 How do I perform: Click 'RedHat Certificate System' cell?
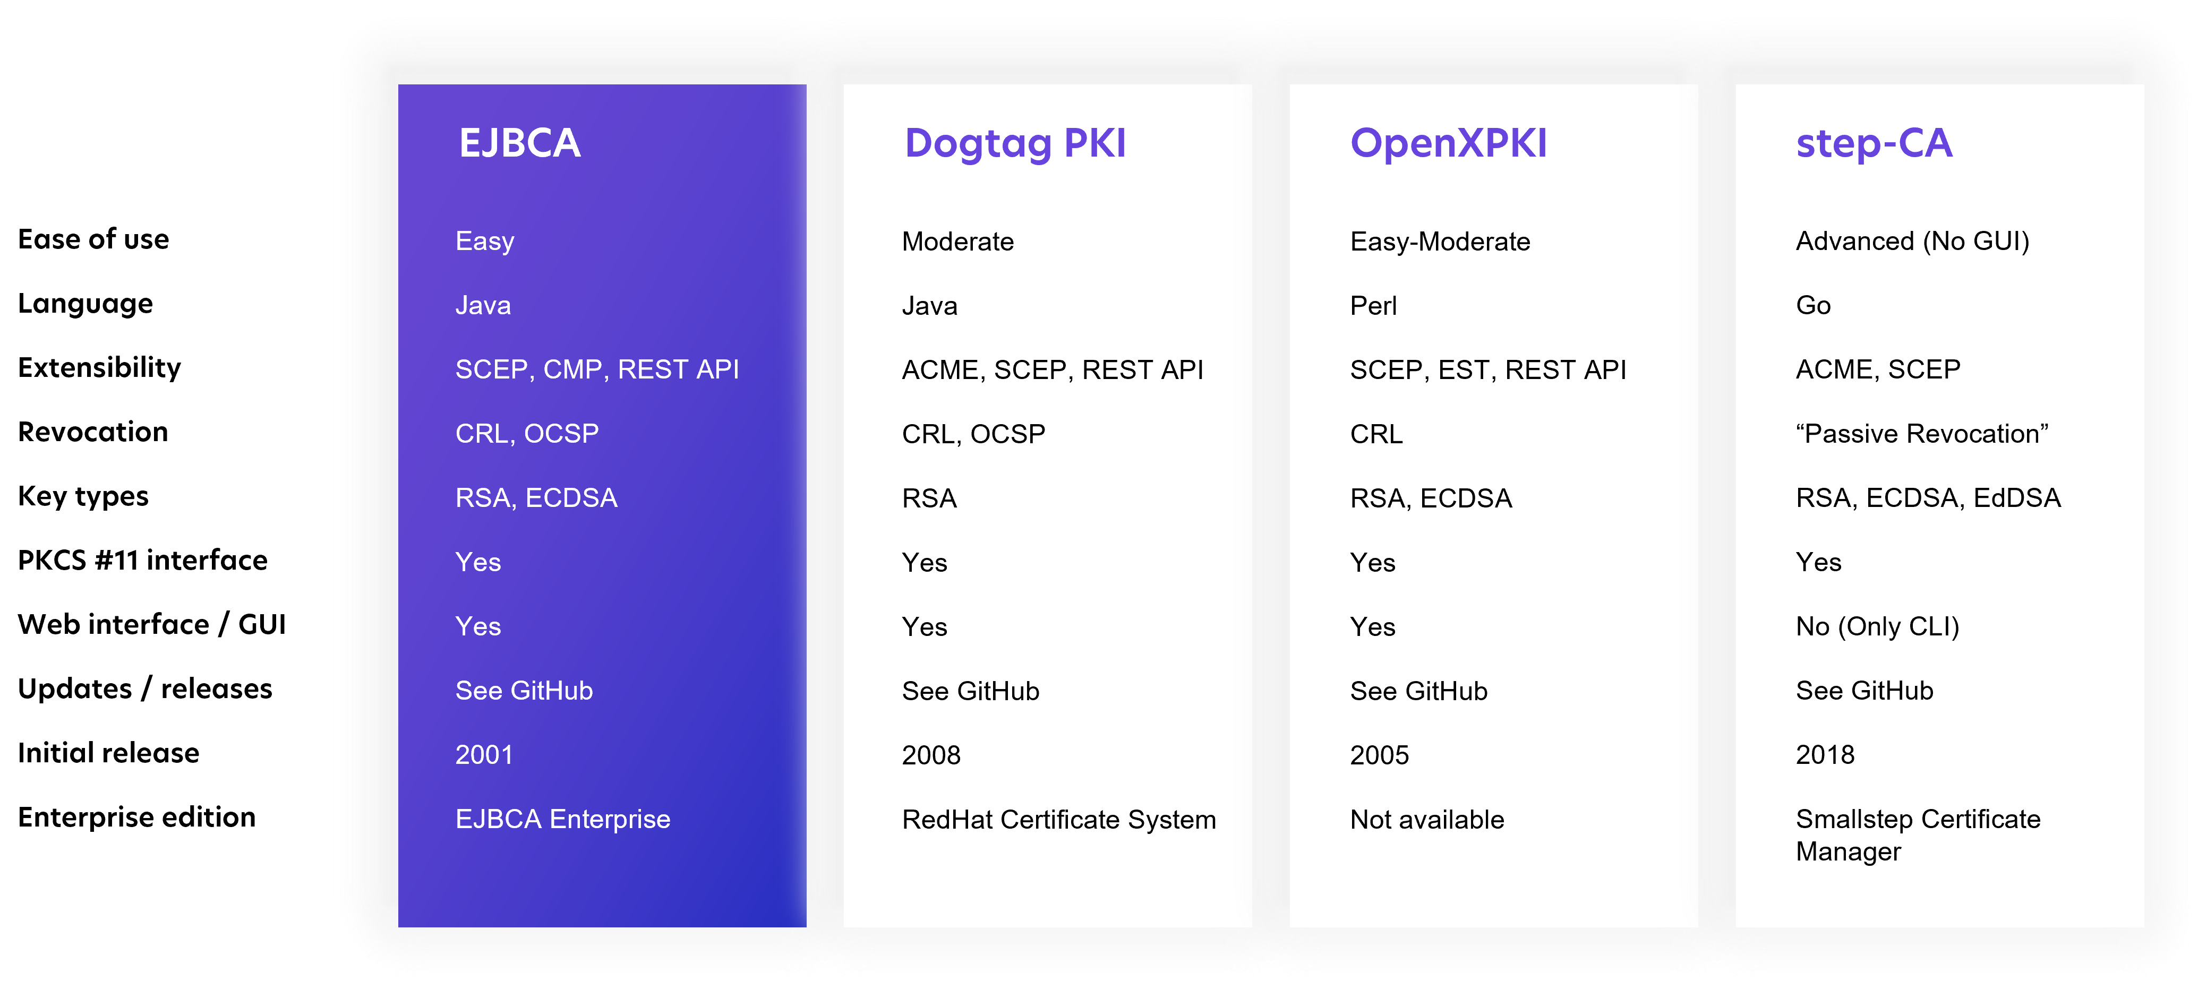[1059, 820]
